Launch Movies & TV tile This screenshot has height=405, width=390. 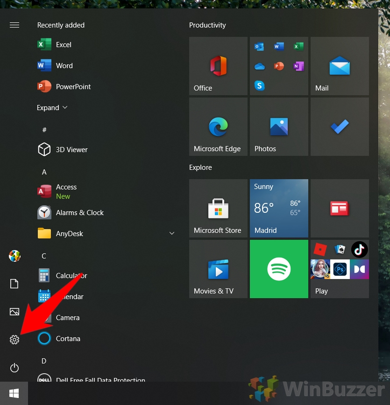(x=218, y=269)
